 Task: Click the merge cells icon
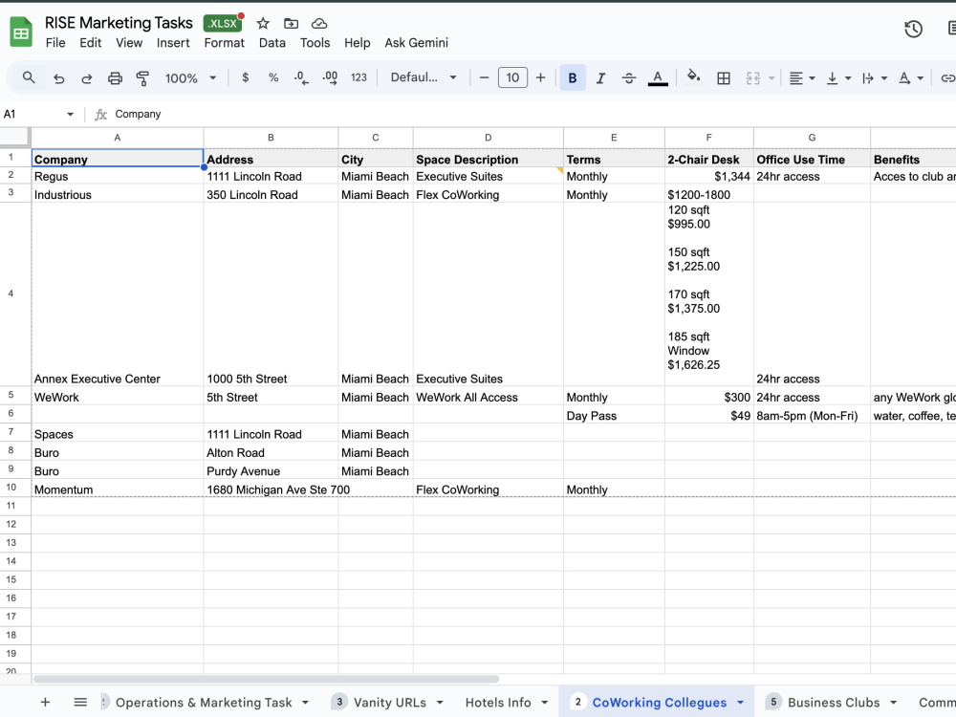coord(753,78)
